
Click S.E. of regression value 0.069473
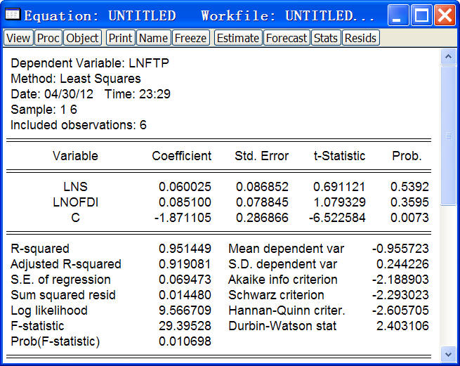pyautogui.click(x=185, y=280)
